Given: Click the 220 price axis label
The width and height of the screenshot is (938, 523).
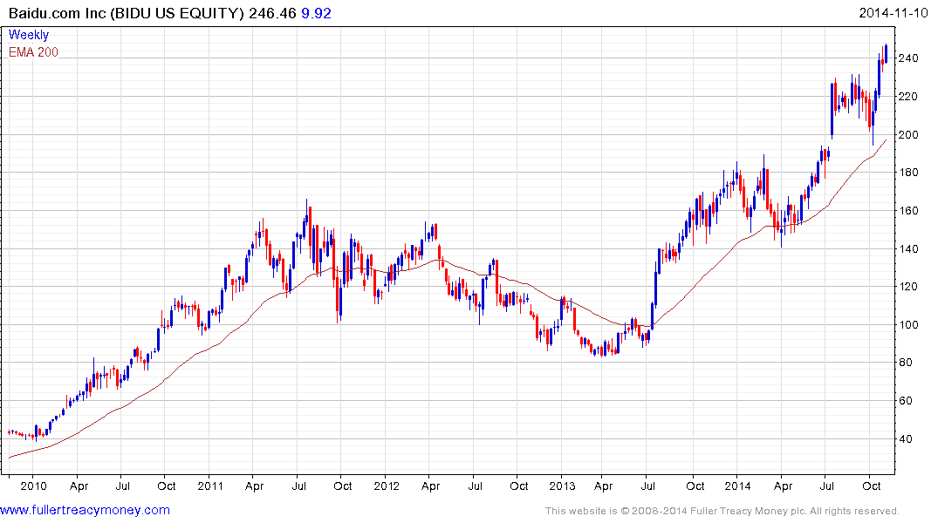Looking at the screenshot, I should pos(908,96).
